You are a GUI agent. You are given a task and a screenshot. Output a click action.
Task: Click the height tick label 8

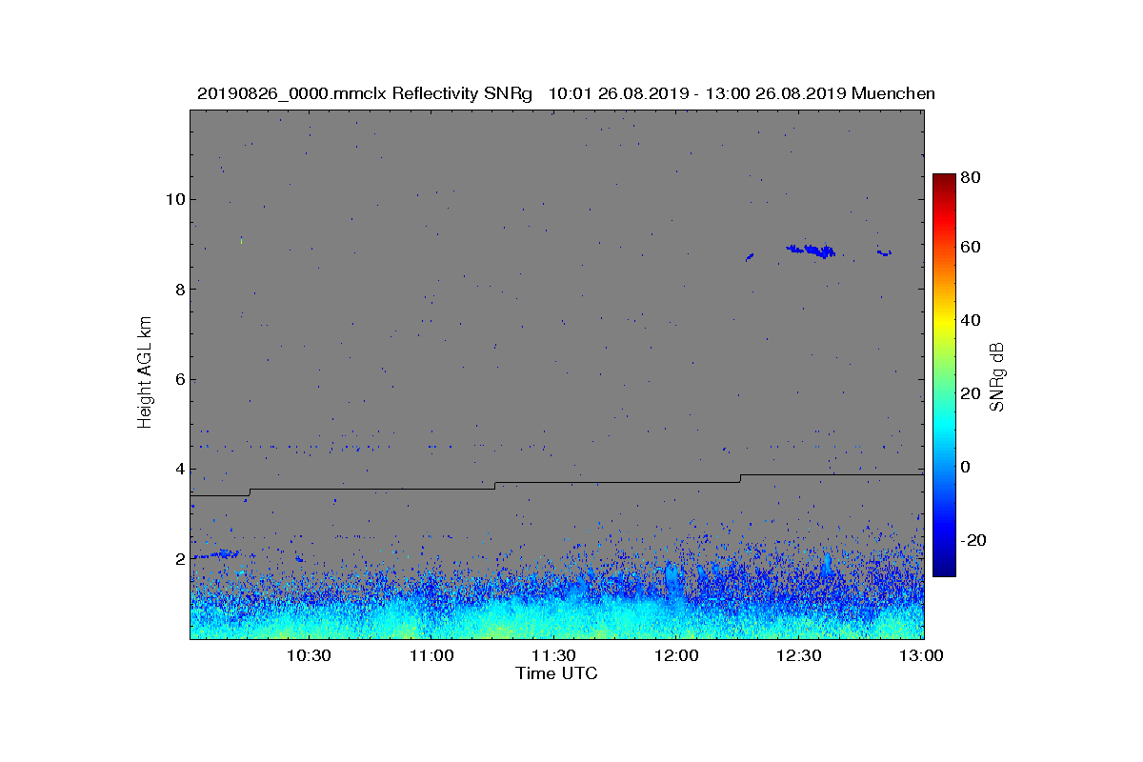(178, 290)
